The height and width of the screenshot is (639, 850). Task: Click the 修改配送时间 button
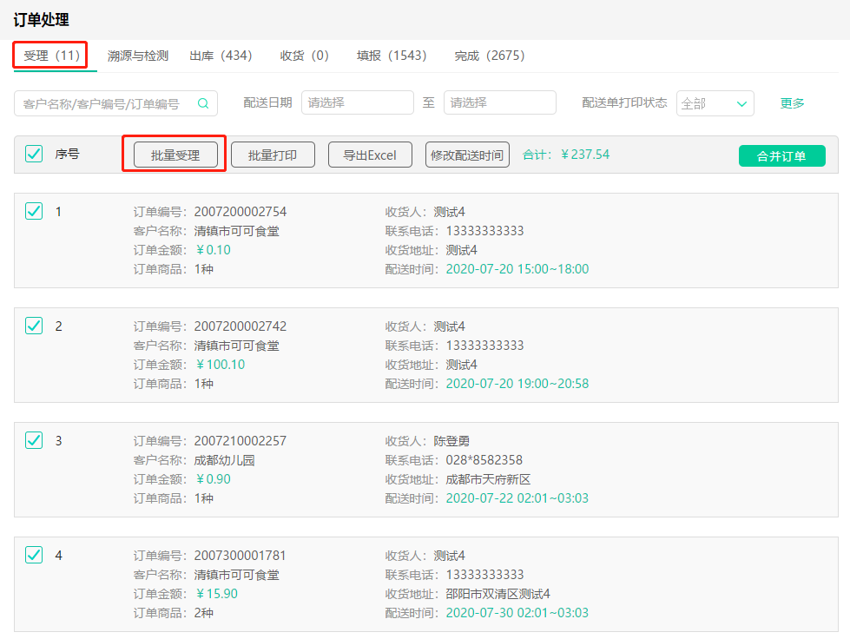(x=467, y=155)
